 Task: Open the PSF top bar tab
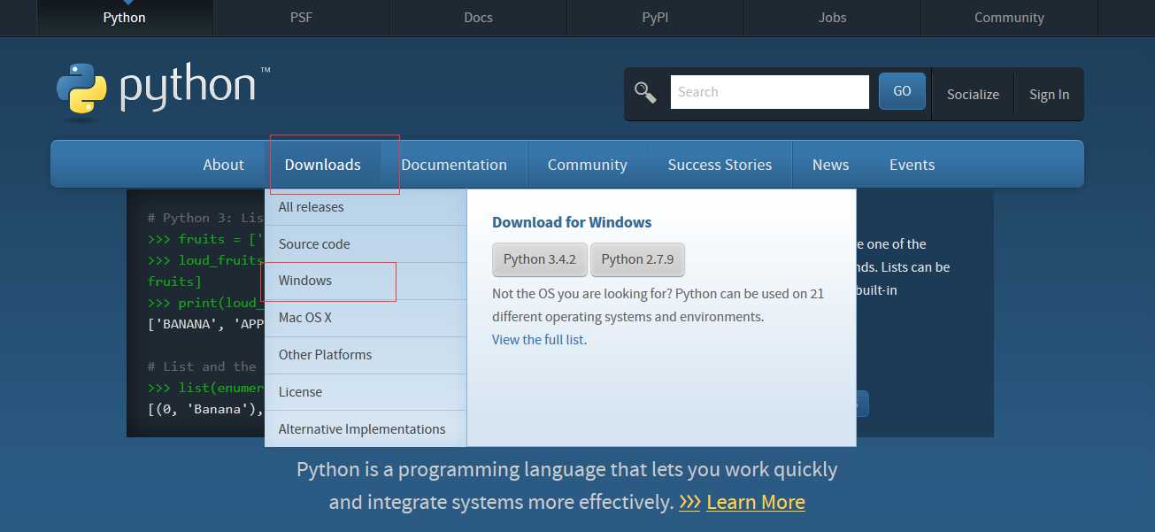pyautogui.click(x=302, y=18)
